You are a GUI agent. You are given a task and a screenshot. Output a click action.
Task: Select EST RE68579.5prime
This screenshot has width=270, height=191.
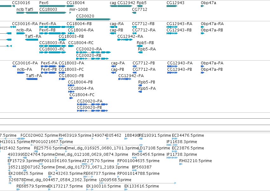pyautogui.click(x=18, y=189)
